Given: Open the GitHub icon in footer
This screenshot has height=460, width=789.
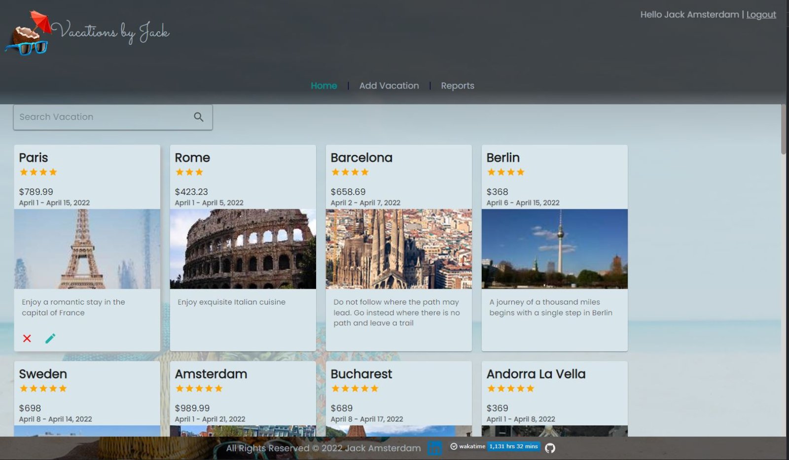Looking at the screenshot, I should 550,448.
